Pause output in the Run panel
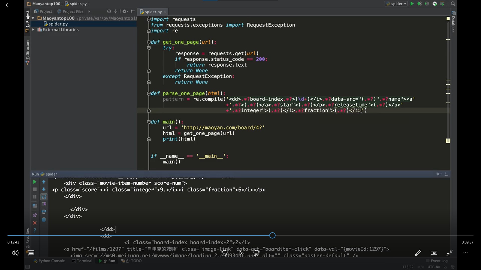The image size is (481, 270). (x=35, y=197)
